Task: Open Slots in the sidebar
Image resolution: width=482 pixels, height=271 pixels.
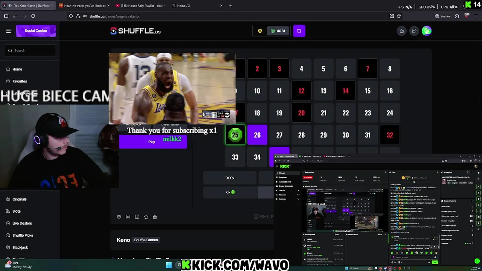Action: point(17,211)
